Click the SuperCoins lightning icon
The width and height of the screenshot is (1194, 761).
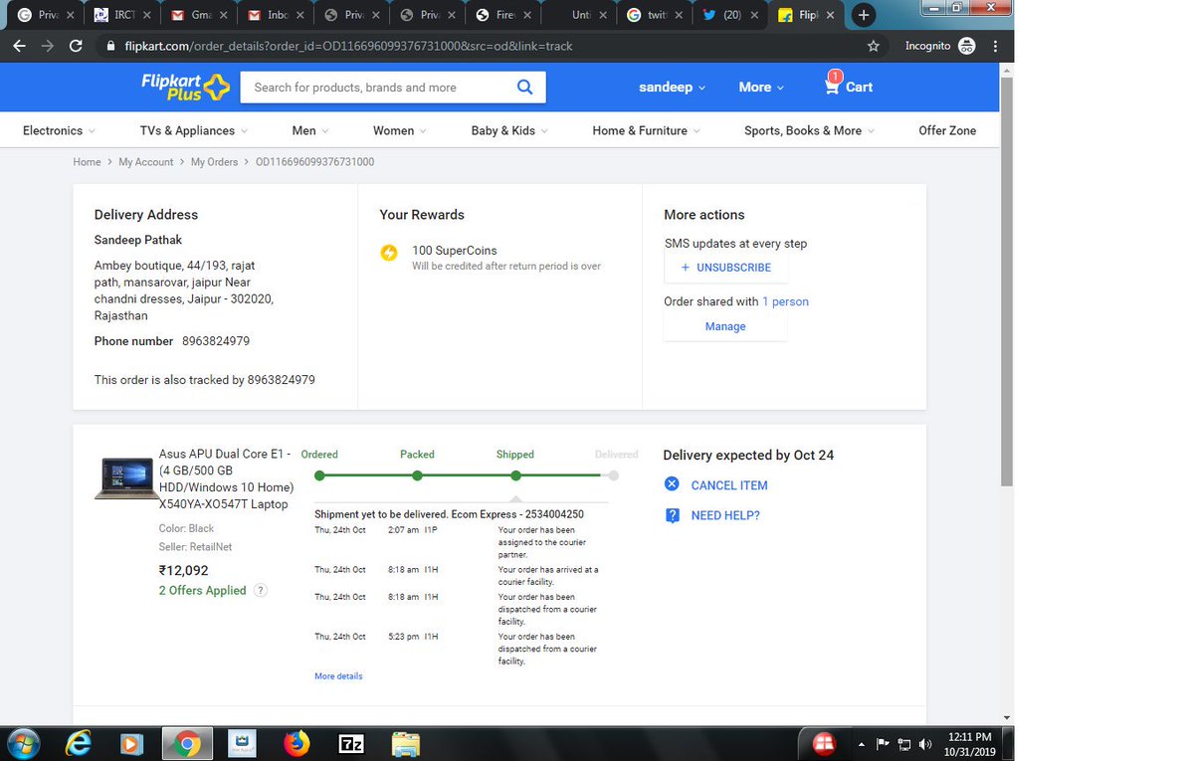click(x=389, y=253)
